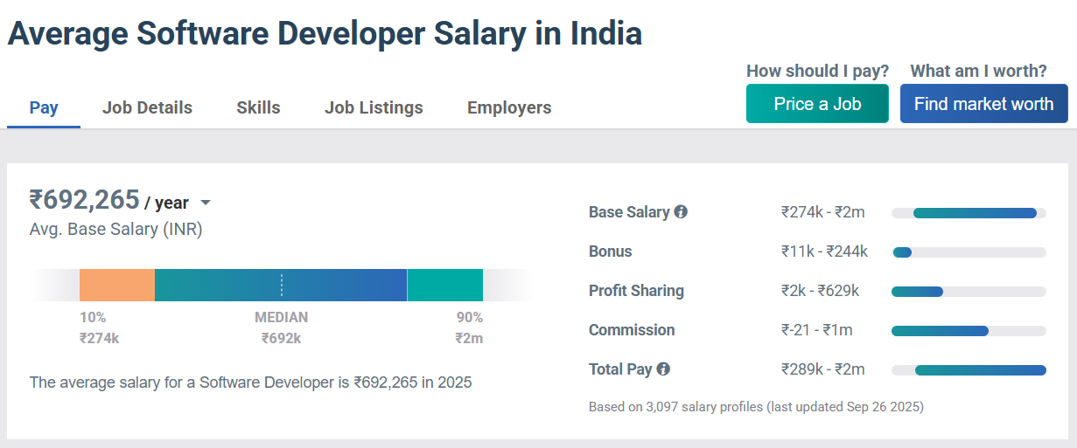Click the "What am I worth?" heading
1077x448 pixels.
pos(978,71)
